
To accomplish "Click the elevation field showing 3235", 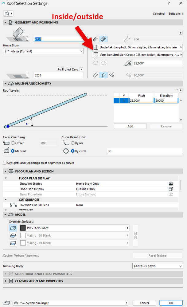I will click(58, 75).
